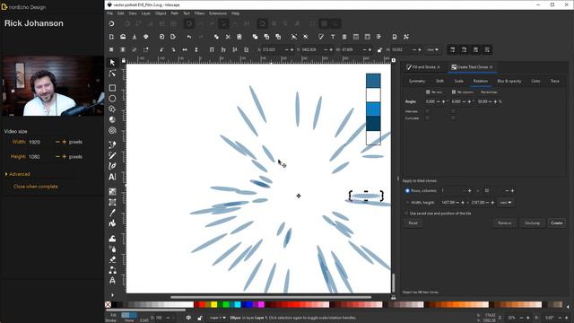Pick the yellow swatch in color palette
574x323 pixels.
click(x=213, y=305)
